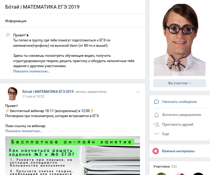Select Написать сообщение
This screenshot has height=175, width=210.
click(x=180, y=102)
